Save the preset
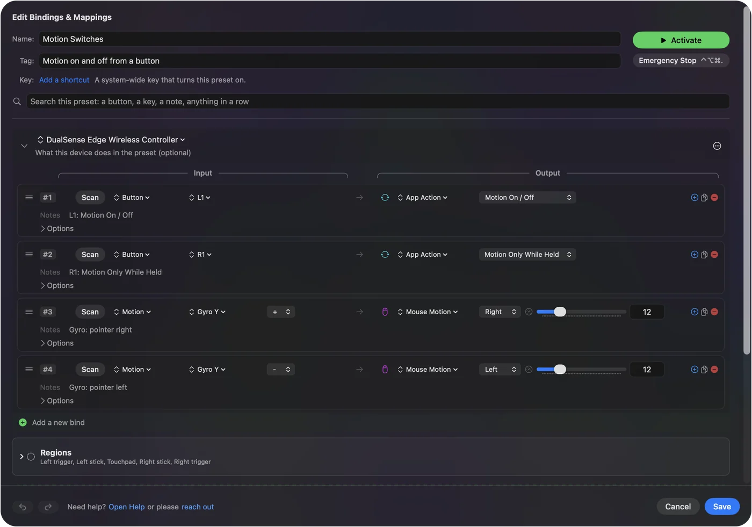 click(722, 507)
